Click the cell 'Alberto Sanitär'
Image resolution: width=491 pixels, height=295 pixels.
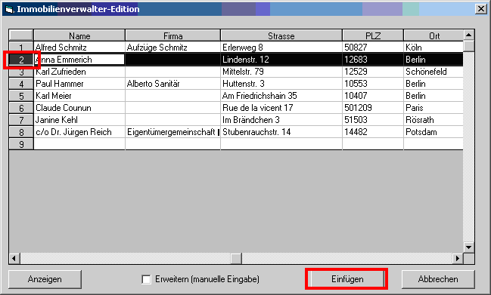coord(172,84)
